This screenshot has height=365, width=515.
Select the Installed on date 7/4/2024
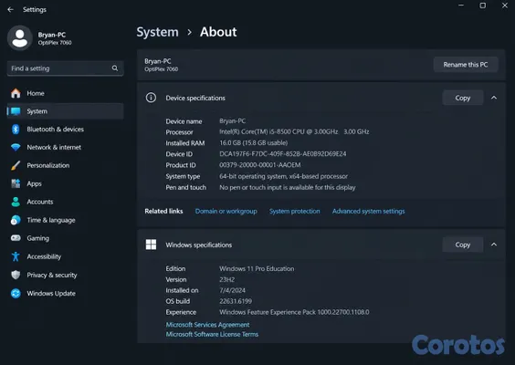(232, 290)
